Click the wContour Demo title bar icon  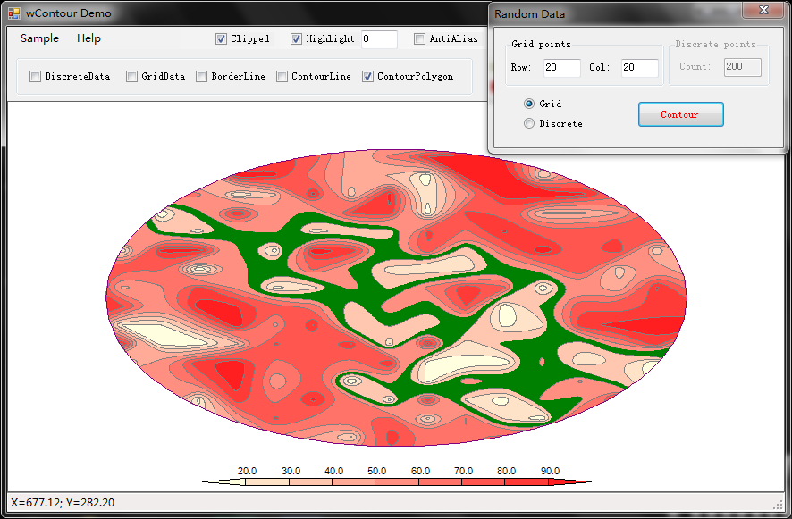tap(13, 13)
